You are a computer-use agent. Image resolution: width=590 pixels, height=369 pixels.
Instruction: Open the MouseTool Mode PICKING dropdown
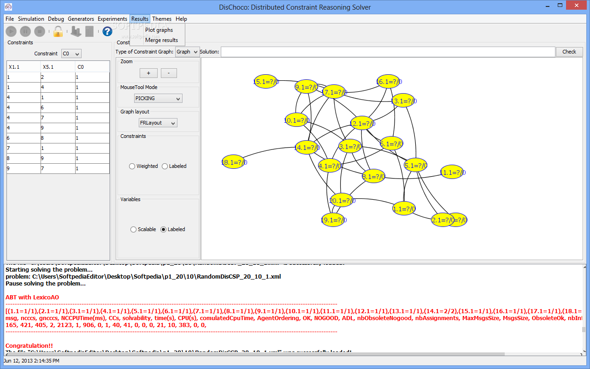click(x=158, y=98)
